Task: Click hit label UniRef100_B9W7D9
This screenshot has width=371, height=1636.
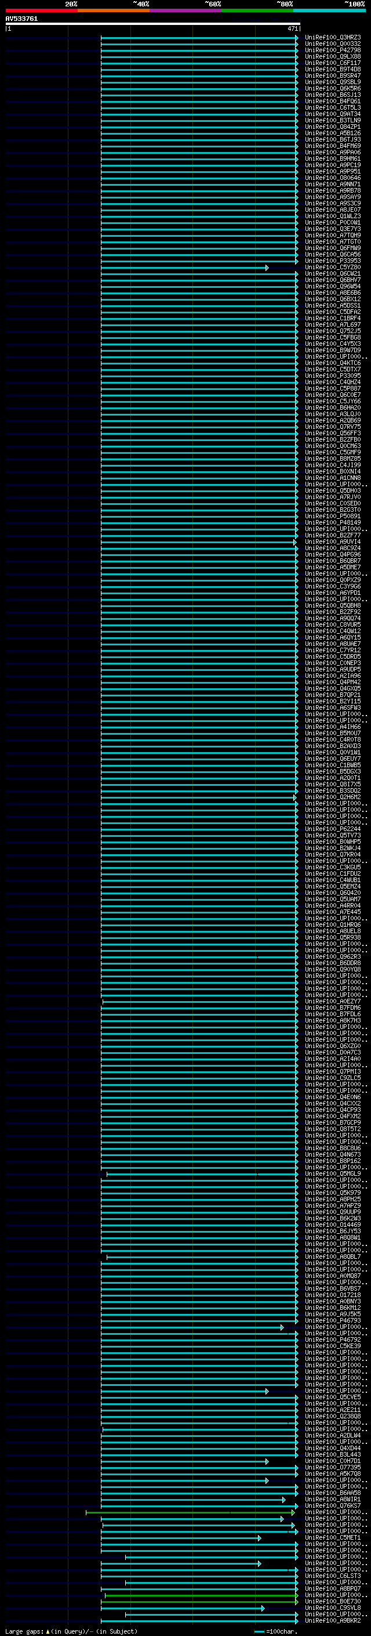Action: pyautogui.click(x=332, y=350)
